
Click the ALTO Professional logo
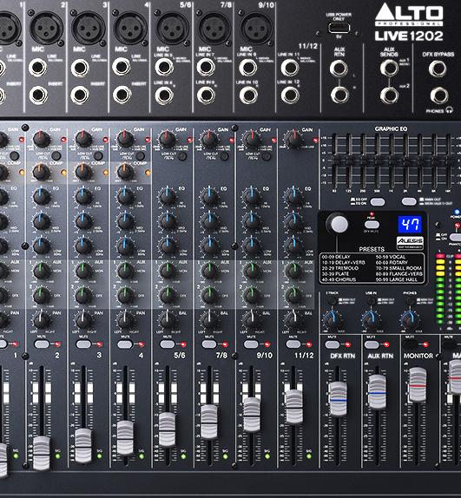[x=409, y=14]
